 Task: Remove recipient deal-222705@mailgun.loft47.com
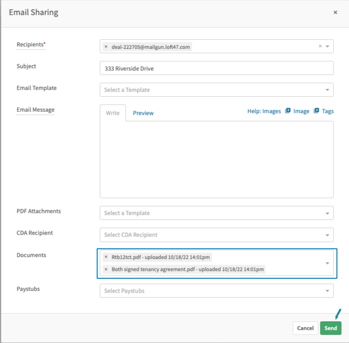(x=106, y=47)
